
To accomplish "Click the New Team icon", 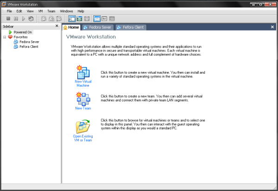I will 83,99.
